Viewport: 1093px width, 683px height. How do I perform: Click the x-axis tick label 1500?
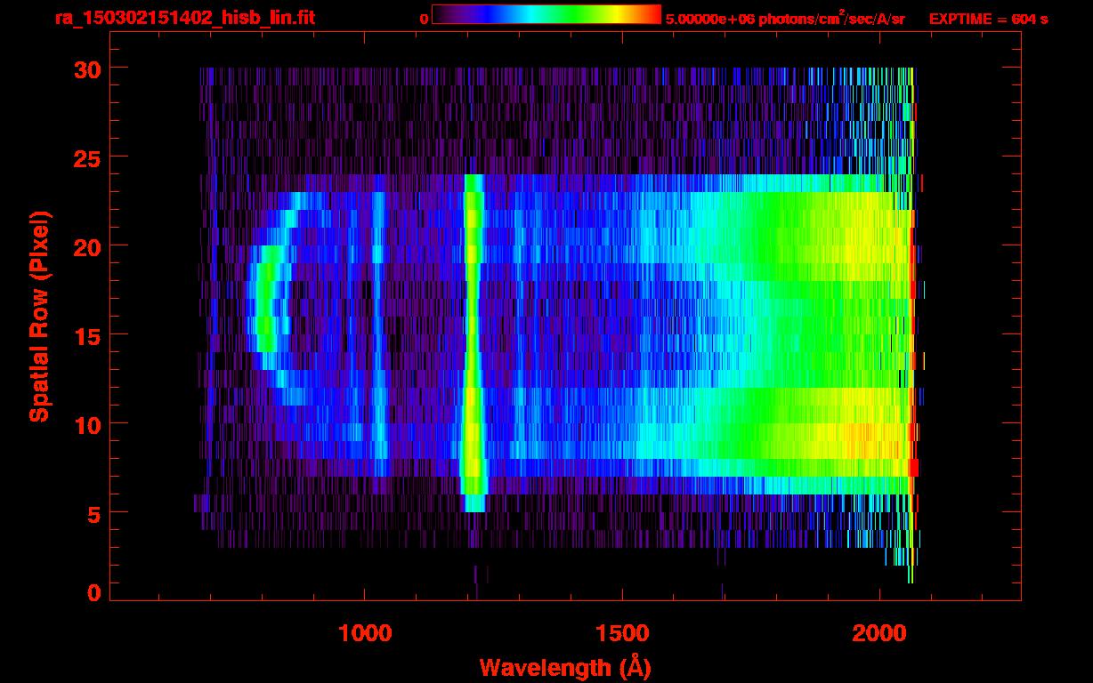[622, 633]
